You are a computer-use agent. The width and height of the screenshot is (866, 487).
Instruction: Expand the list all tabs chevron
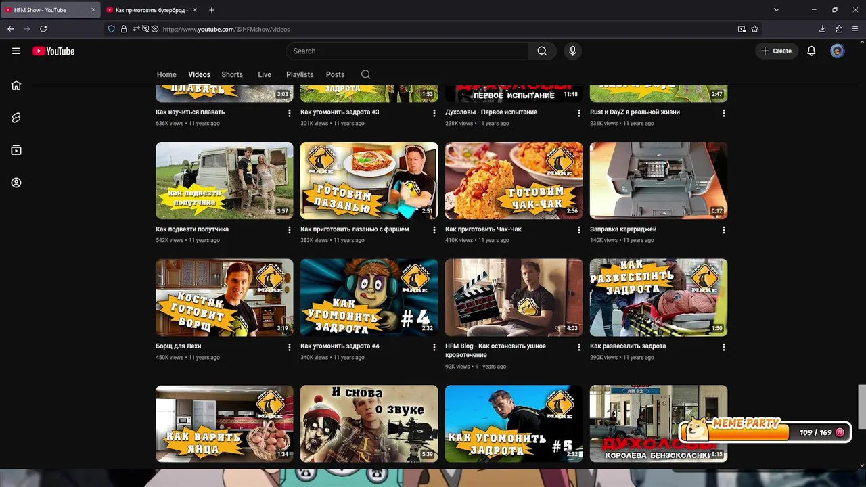pos(777,10)
